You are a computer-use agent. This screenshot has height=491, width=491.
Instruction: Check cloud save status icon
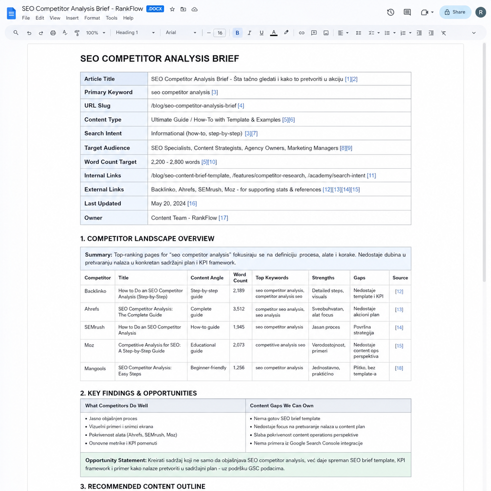coord(195,9)
